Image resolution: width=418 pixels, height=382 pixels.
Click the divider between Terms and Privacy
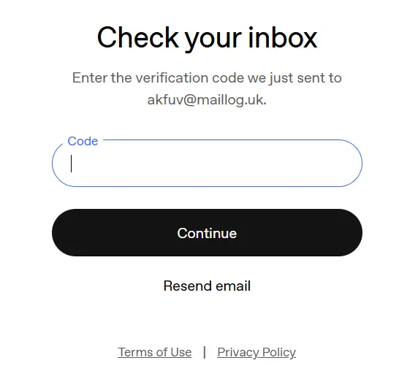[x=205, y=352]
